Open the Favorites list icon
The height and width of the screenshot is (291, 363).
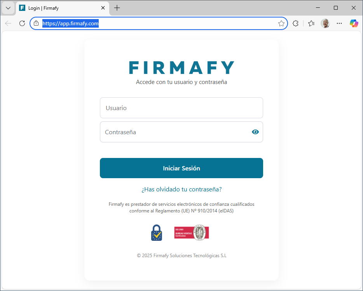311,23
